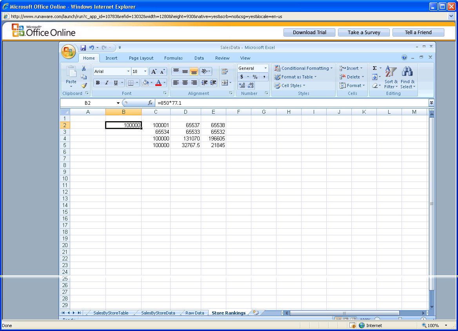458x331 pixels.
Task: Open the Find & Select menu
Action: pos(408,77)
